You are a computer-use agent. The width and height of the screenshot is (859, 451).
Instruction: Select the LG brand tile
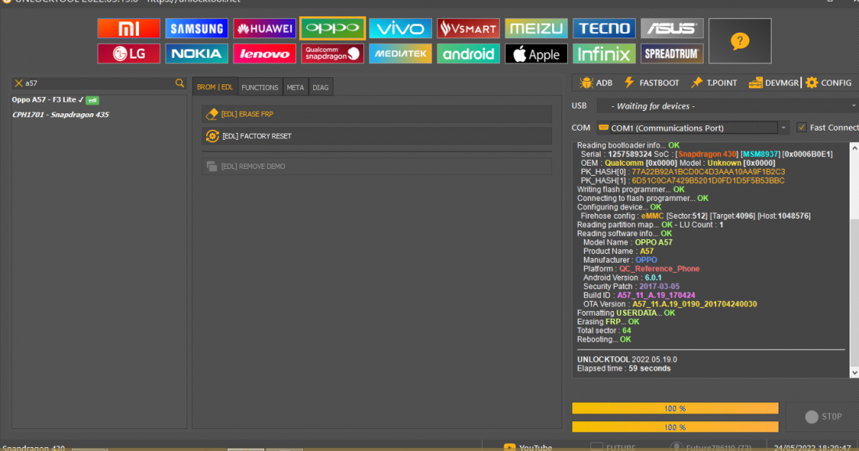point(129,54)
